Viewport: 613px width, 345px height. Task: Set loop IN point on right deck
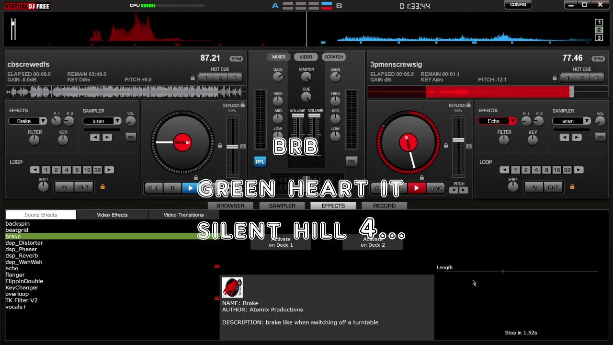[534, 187]
